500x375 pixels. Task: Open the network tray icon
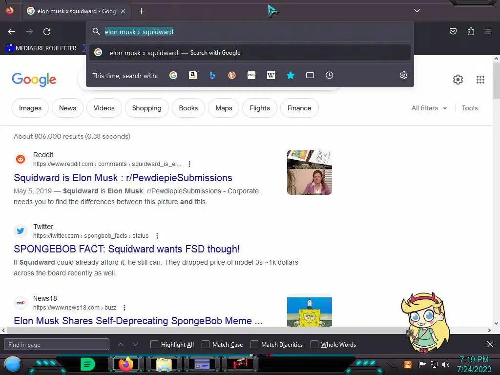pyautogui.click(x=434, y=364)
